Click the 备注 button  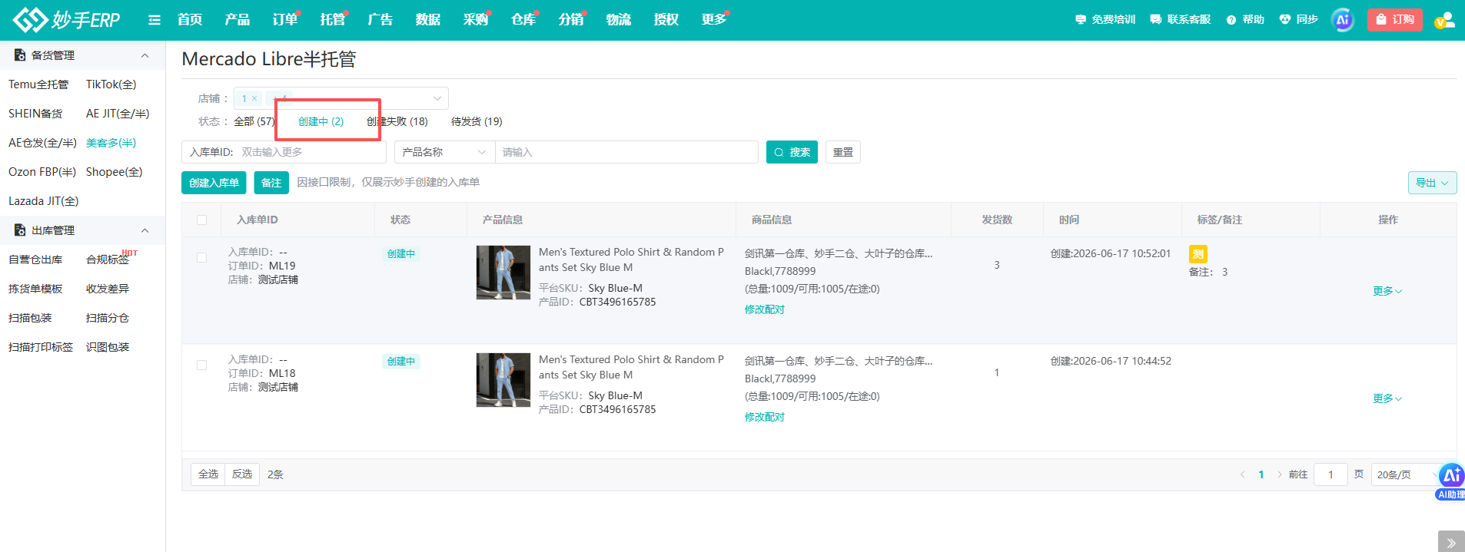271,183
